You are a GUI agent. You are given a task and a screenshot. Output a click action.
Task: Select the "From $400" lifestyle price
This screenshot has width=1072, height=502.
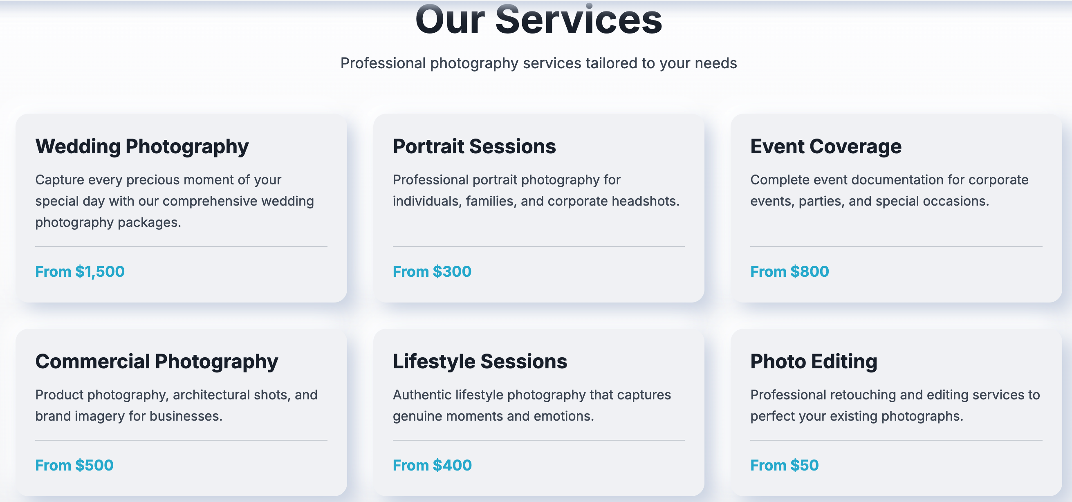point(432,465)
